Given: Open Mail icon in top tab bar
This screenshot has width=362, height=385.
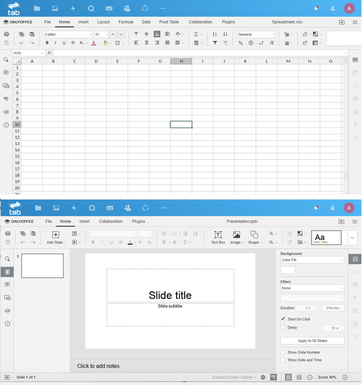Looking at the screenshot, I should (109, 9).
